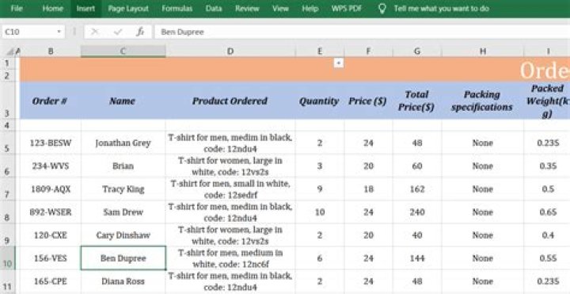The width and height of the screenshot is (570, 294).
Task: Select total price cell 240
Action: click(x=417, y=212)
